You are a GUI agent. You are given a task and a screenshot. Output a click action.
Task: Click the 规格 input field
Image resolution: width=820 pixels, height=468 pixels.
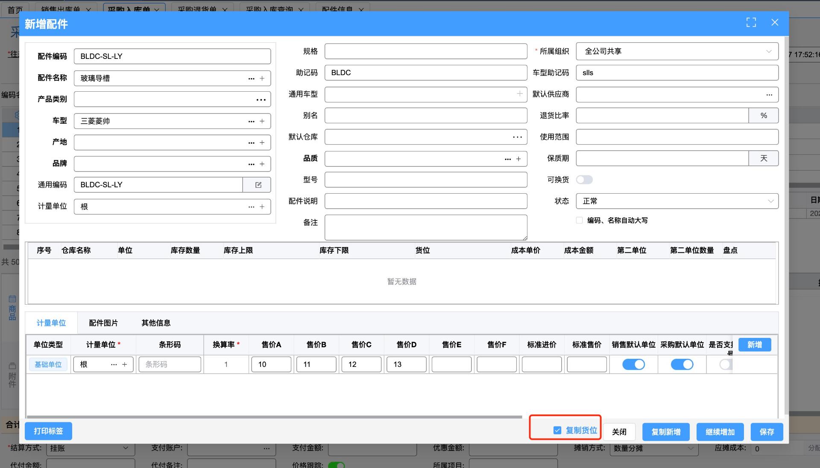(x=426, y=51)
